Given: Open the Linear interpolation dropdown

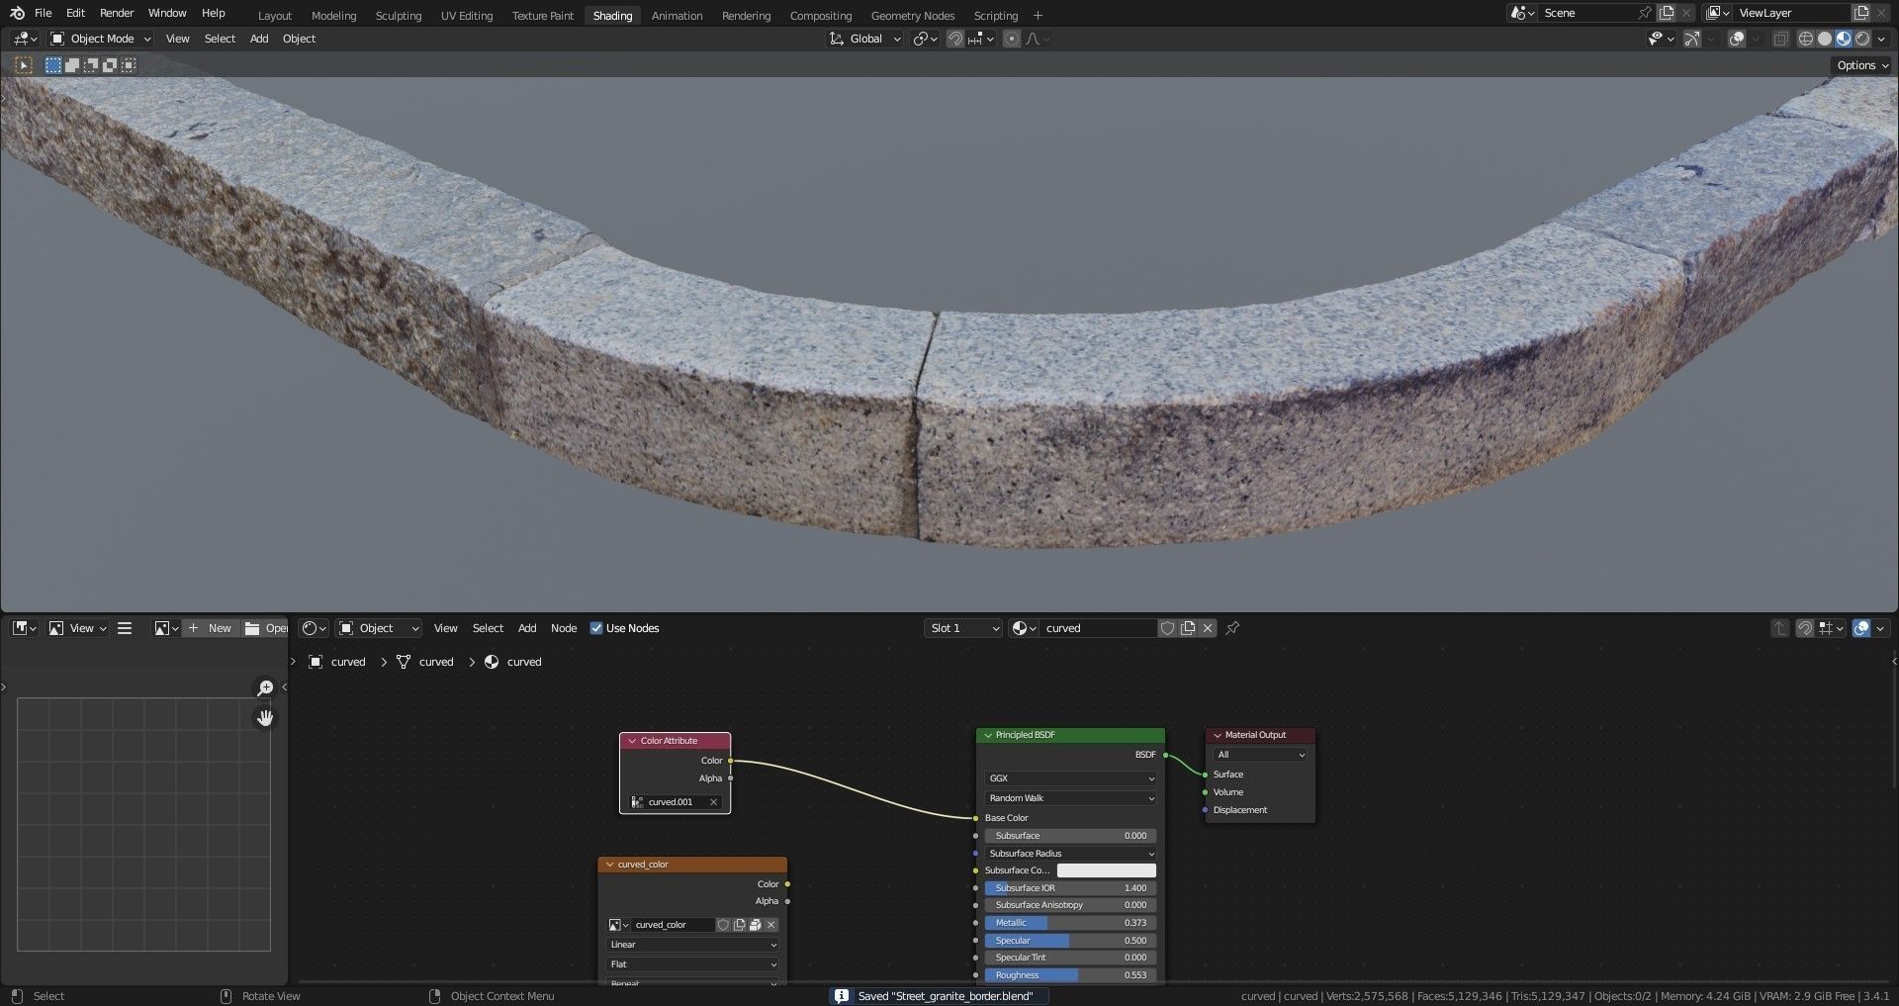Looking at the screenshot, I should [692, 945].
